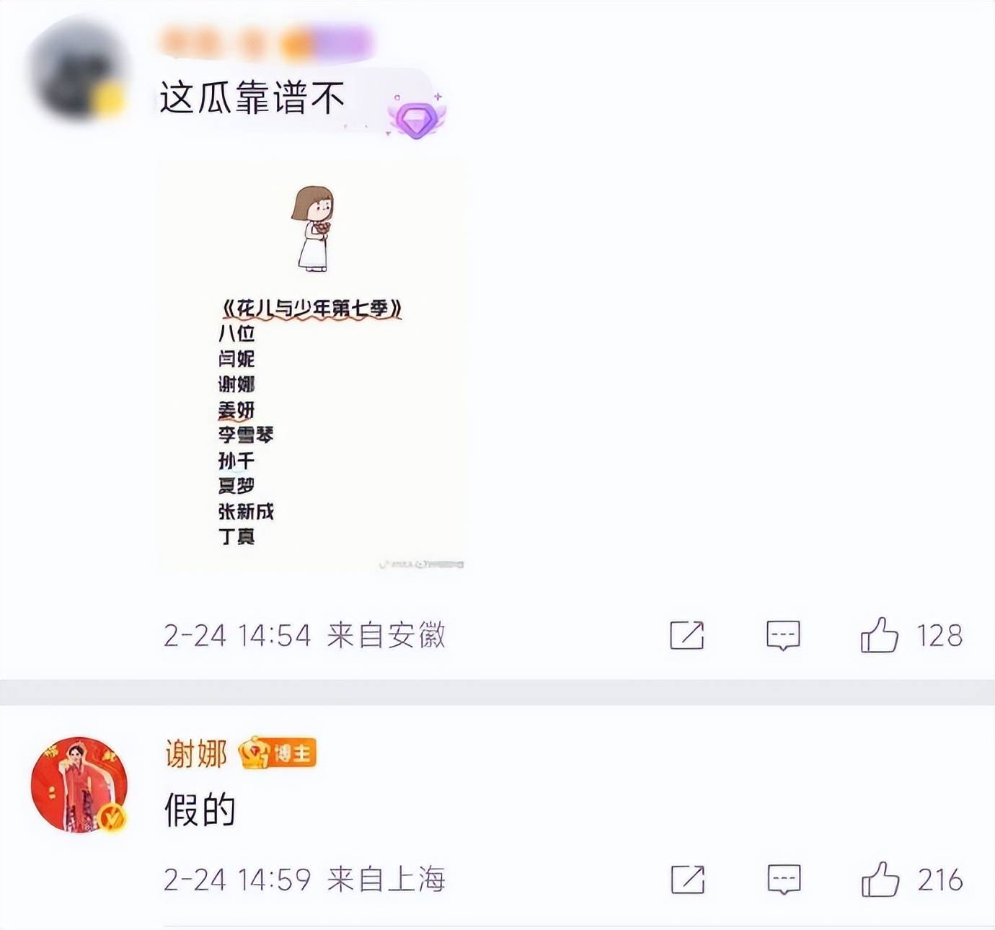This screenshot has width=995, height=930.
Task: Select the 假的 reply text
Action: [200, 810]
